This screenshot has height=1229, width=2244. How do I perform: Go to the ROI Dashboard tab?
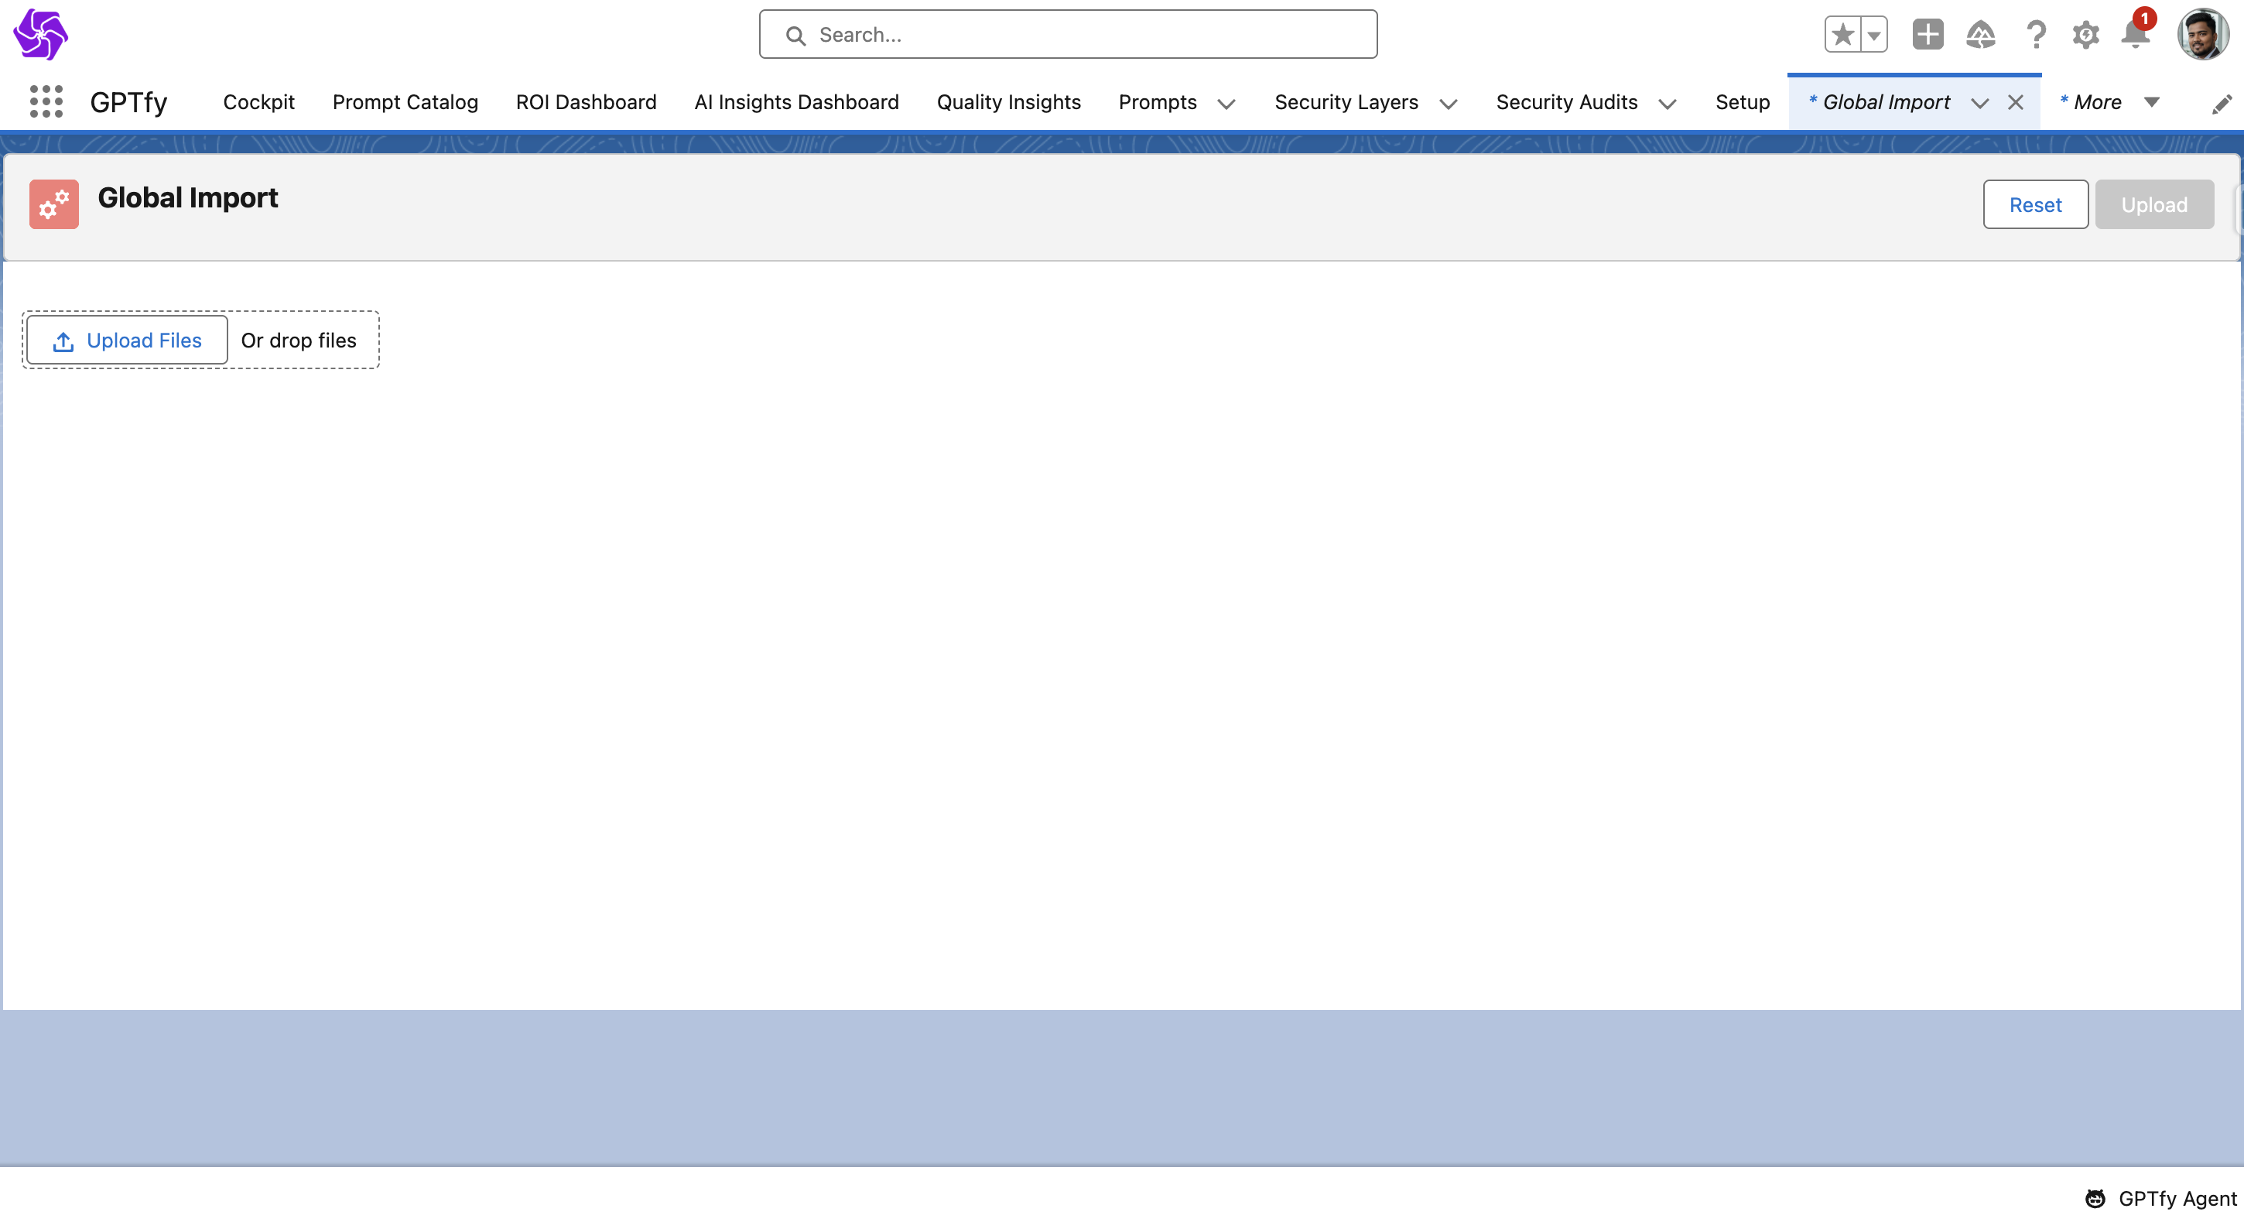[x=586, y=102]
